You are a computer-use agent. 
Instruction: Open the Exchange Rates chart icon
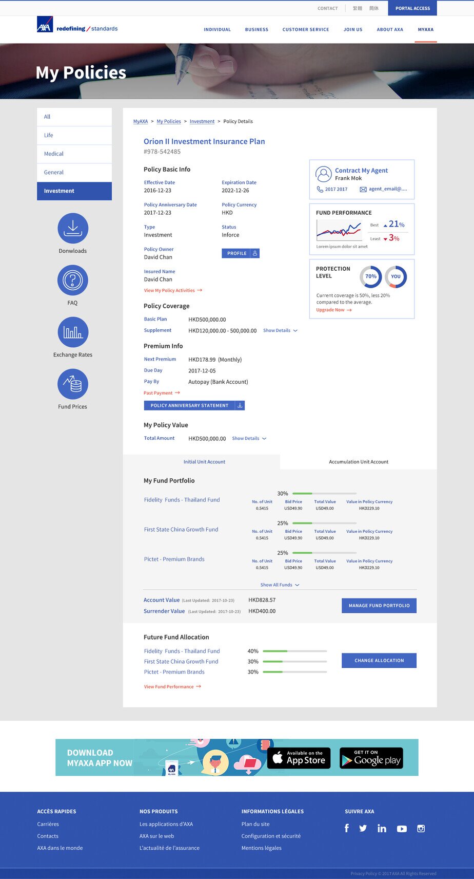pos(73,332)
